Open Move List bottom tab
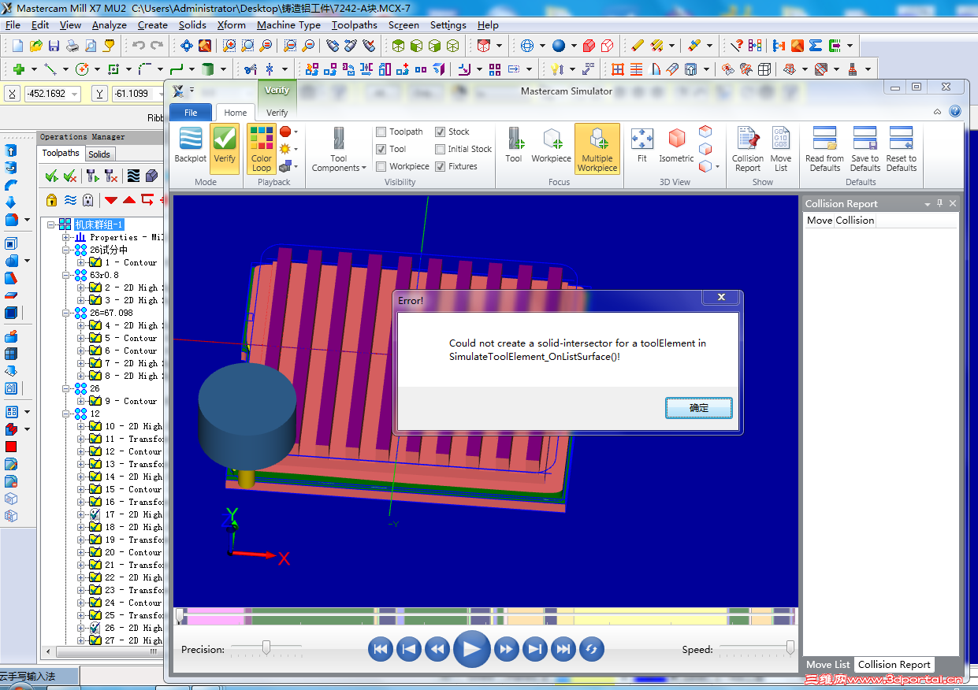Screen dimensions: 978x690 pos(828,665)
